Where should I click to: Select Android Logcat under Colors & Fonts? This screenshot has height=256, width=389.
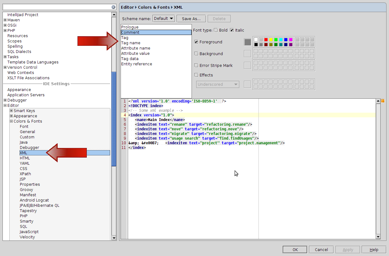click(x=34, y=200)
